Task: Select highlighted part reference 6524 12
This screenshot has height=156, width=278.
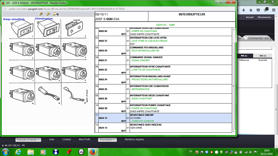Action: [103, 118]
